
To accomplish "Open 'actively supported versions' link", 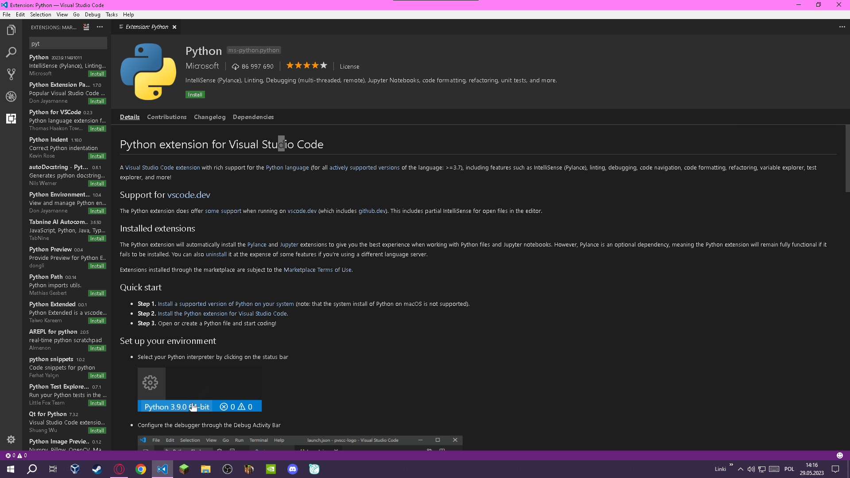I will [x=364, y=167].
